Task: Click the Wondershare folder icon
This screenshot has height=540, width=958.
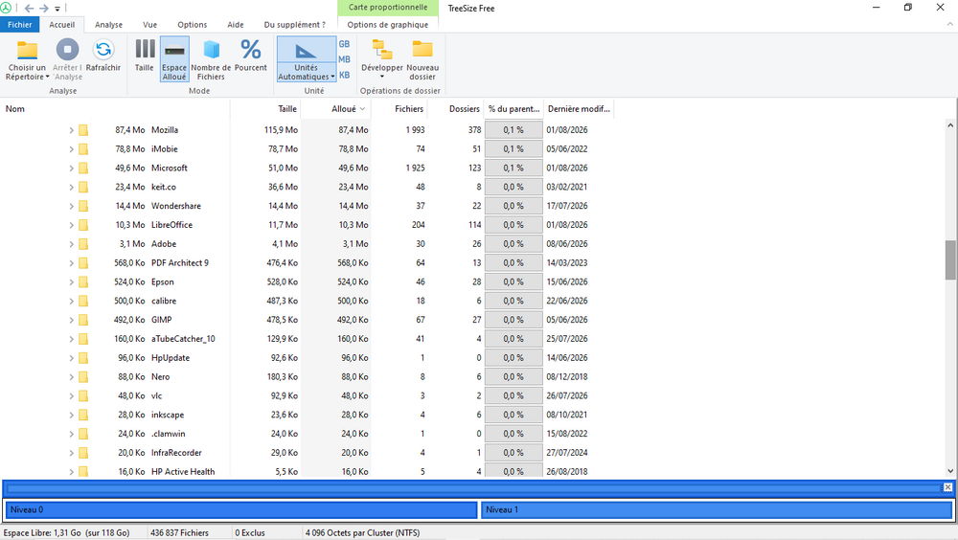Action: click(x=83, y=206)
